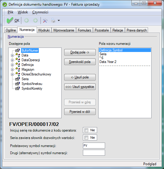Click the green forward arrow icon
Viewport: 164px width, 169px height.
35,20
